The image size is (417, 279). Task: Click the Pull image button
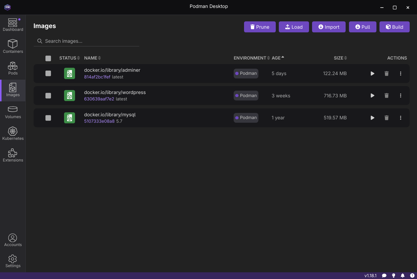363,27
